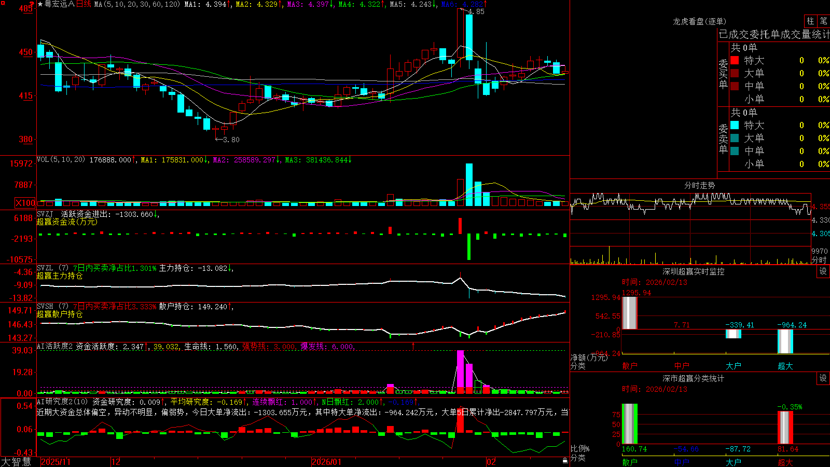The height and width of the screenshot is (467, 830).
Task: Click the 中户 value 7.71 in the real-time monitor
Action: tap(682, 325)
